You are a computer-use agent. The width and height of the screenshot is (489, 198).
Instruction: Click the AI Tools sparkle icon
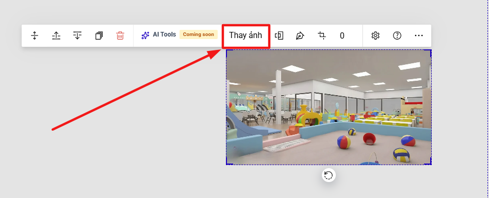click(145, 35)
